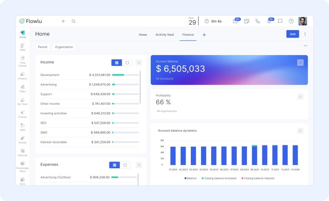Click the Advertising (Outflow) progress bar
Screen dimensions: 329x201
(124, 177)
